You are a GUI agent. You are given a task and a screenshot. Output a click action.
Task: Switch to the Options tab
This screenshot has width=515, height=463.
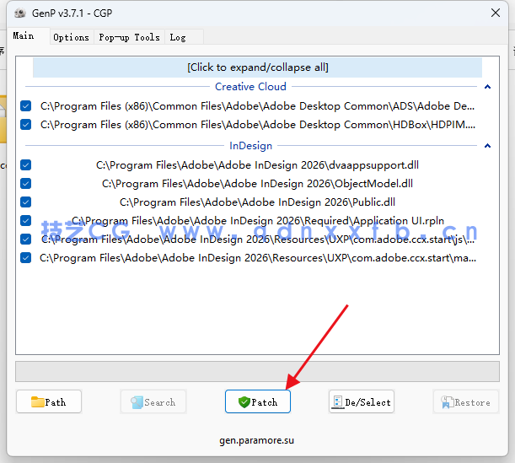[x=71, y=37]
